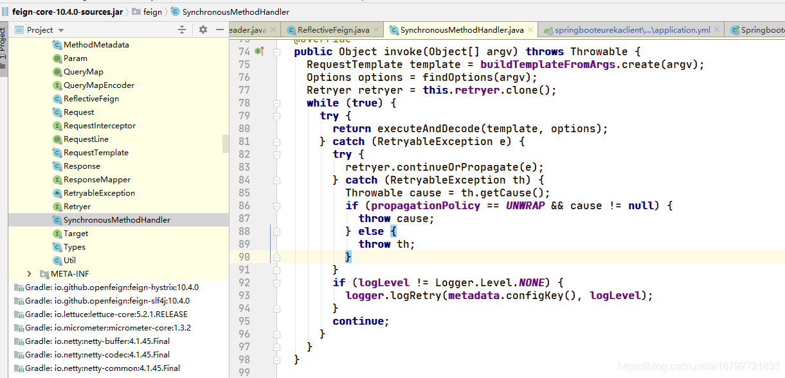The width and height of the screenshot is (785, 378).
Task: Hide the Project tool window
Action: pos(220,30)
